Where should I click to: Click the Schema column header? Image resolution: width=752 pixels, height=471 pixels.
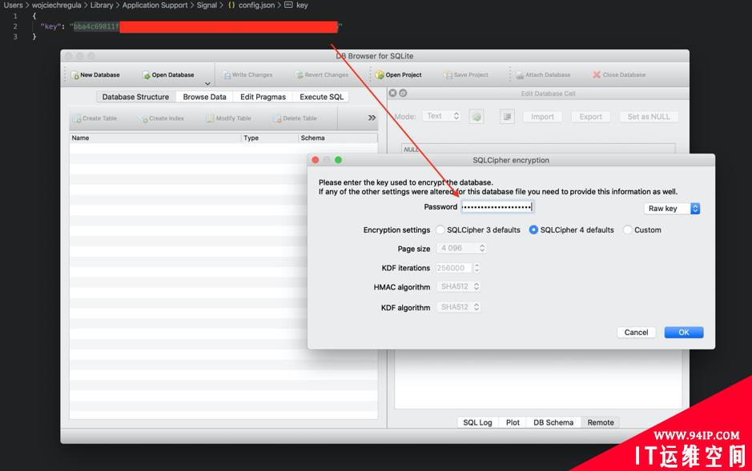[x=338, y=138]
